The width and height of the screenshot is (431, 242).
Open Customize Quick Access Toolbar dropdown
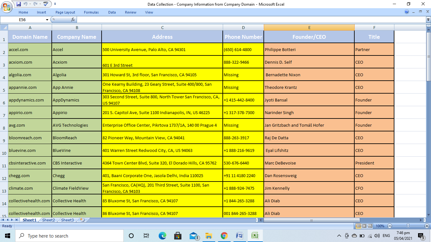55,4
